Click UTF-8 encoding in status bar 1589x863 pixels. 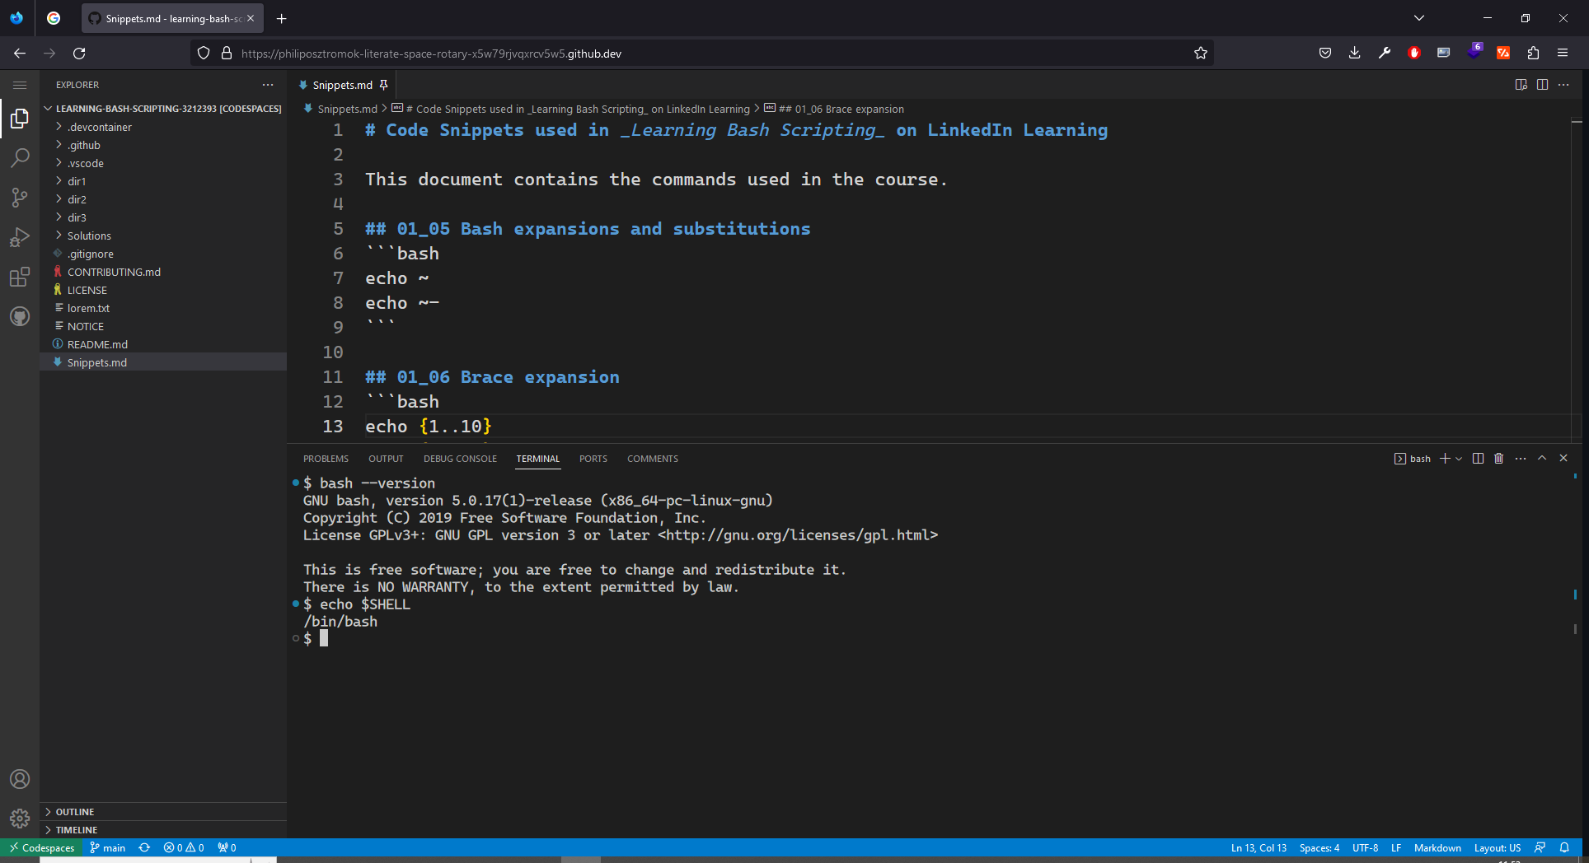pyautogui.click(x=1365, y=847)
